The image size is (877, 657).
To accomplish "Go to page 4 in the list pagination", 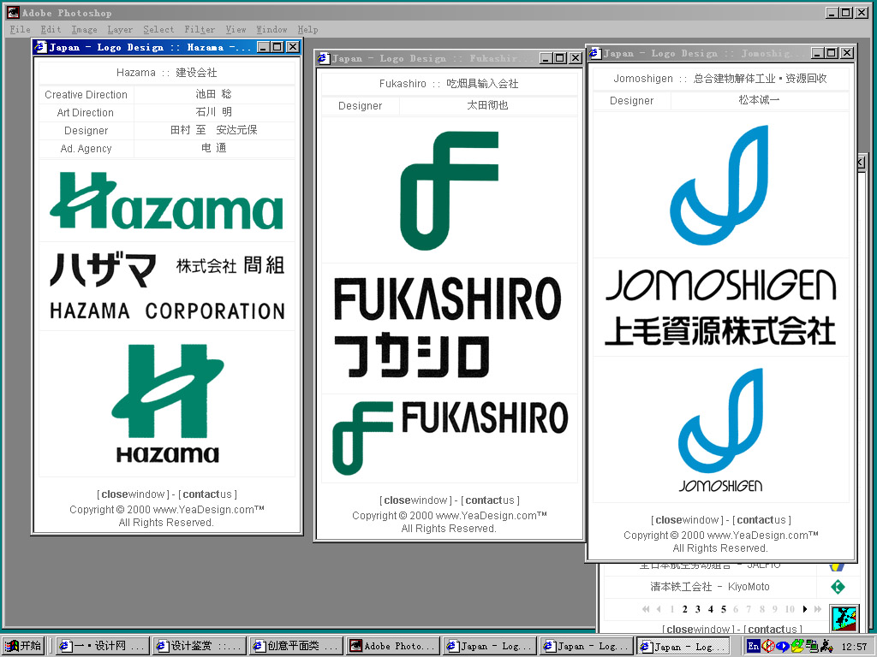I will tap(710, 609).
